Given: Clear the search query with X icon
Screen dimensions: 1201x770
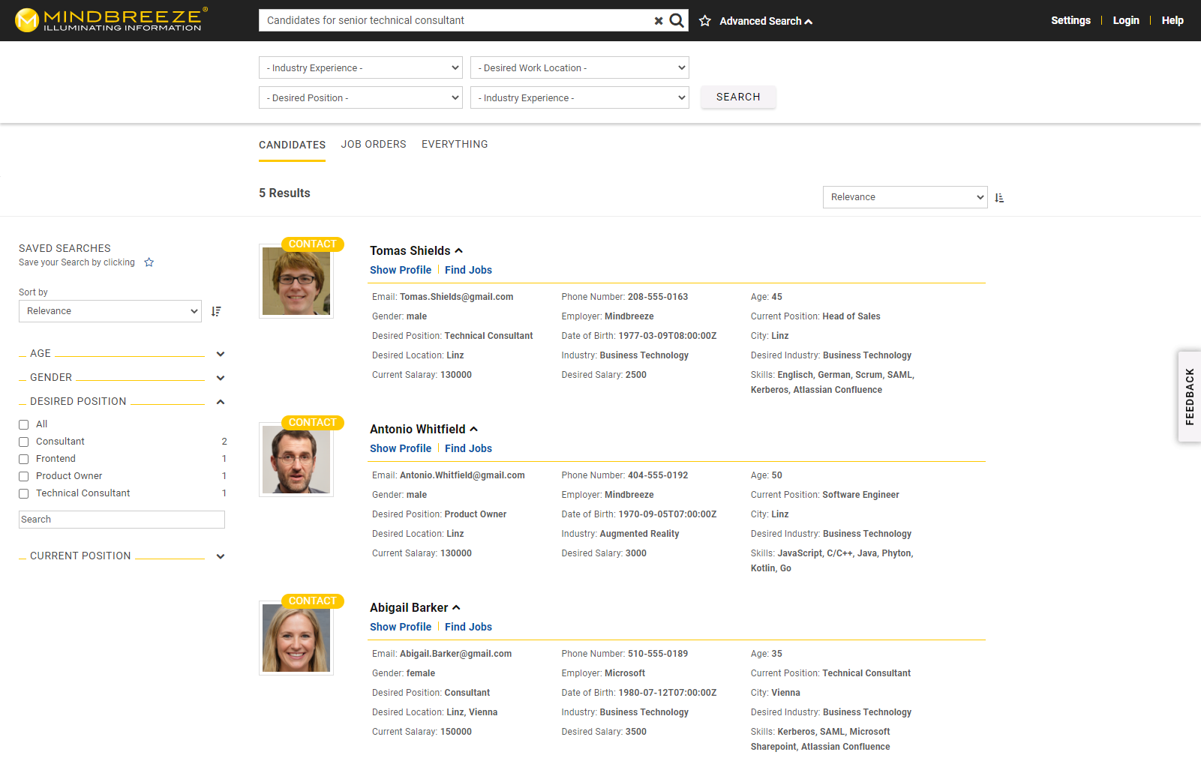Looking at the screenshot, I should [659, 21].
